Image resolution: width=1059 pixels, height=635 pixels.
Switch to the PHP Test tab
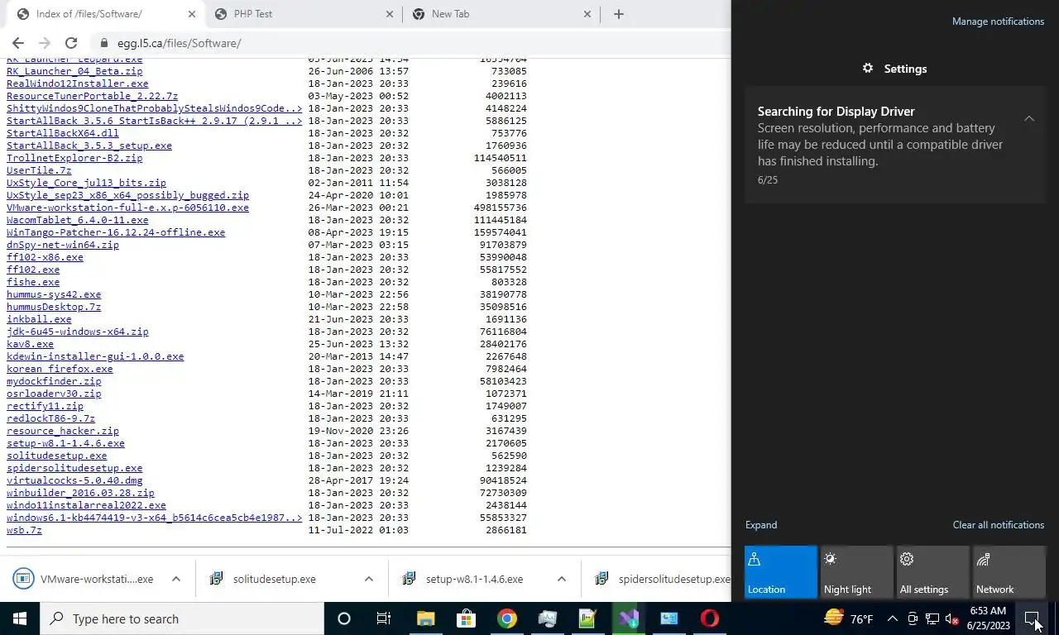click(x=303, y=14)
